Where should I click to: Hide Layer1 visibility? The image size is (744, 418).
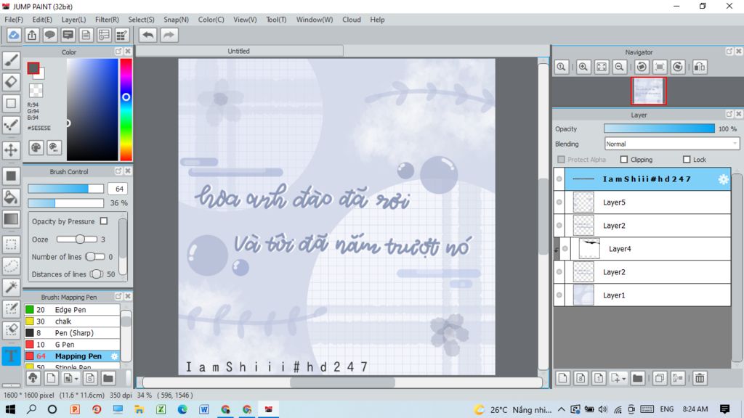(x=559, y=295)
